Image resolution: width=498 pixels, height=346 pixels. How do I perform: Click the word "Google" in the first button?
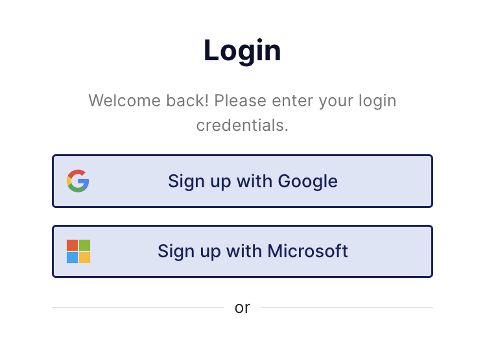point(307,181)
